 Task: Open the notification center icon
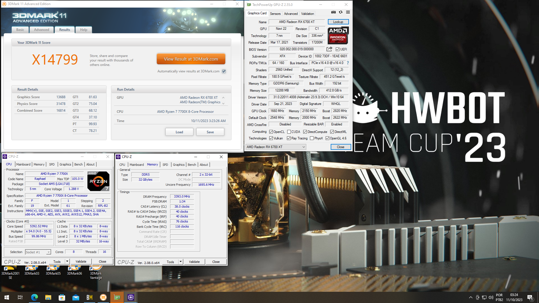pos(530,297)
